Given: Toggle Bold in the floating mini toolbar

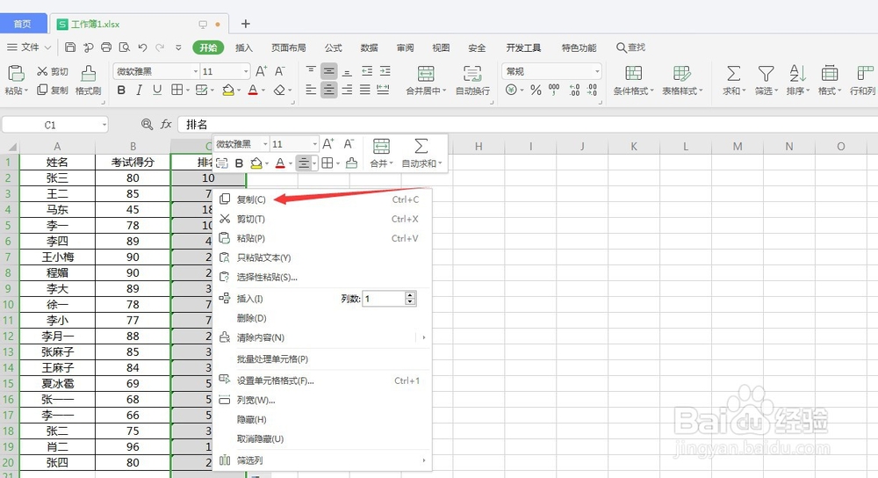Looking at the screenshot, I should pyautogui.click(x=239, y=163).
